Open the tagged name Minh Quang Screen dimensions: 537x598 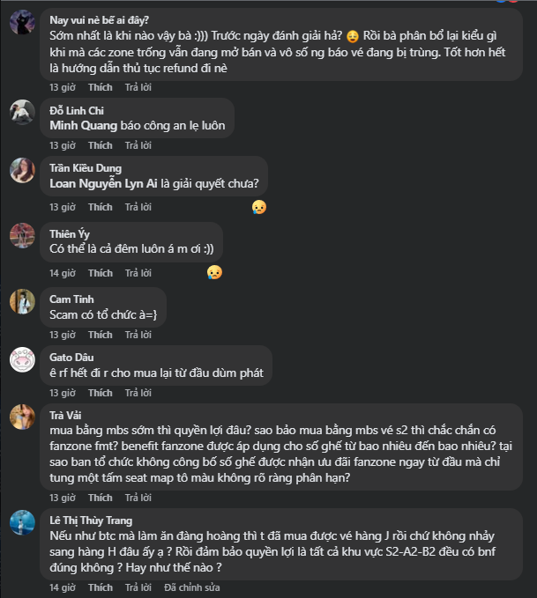(78, 125)
